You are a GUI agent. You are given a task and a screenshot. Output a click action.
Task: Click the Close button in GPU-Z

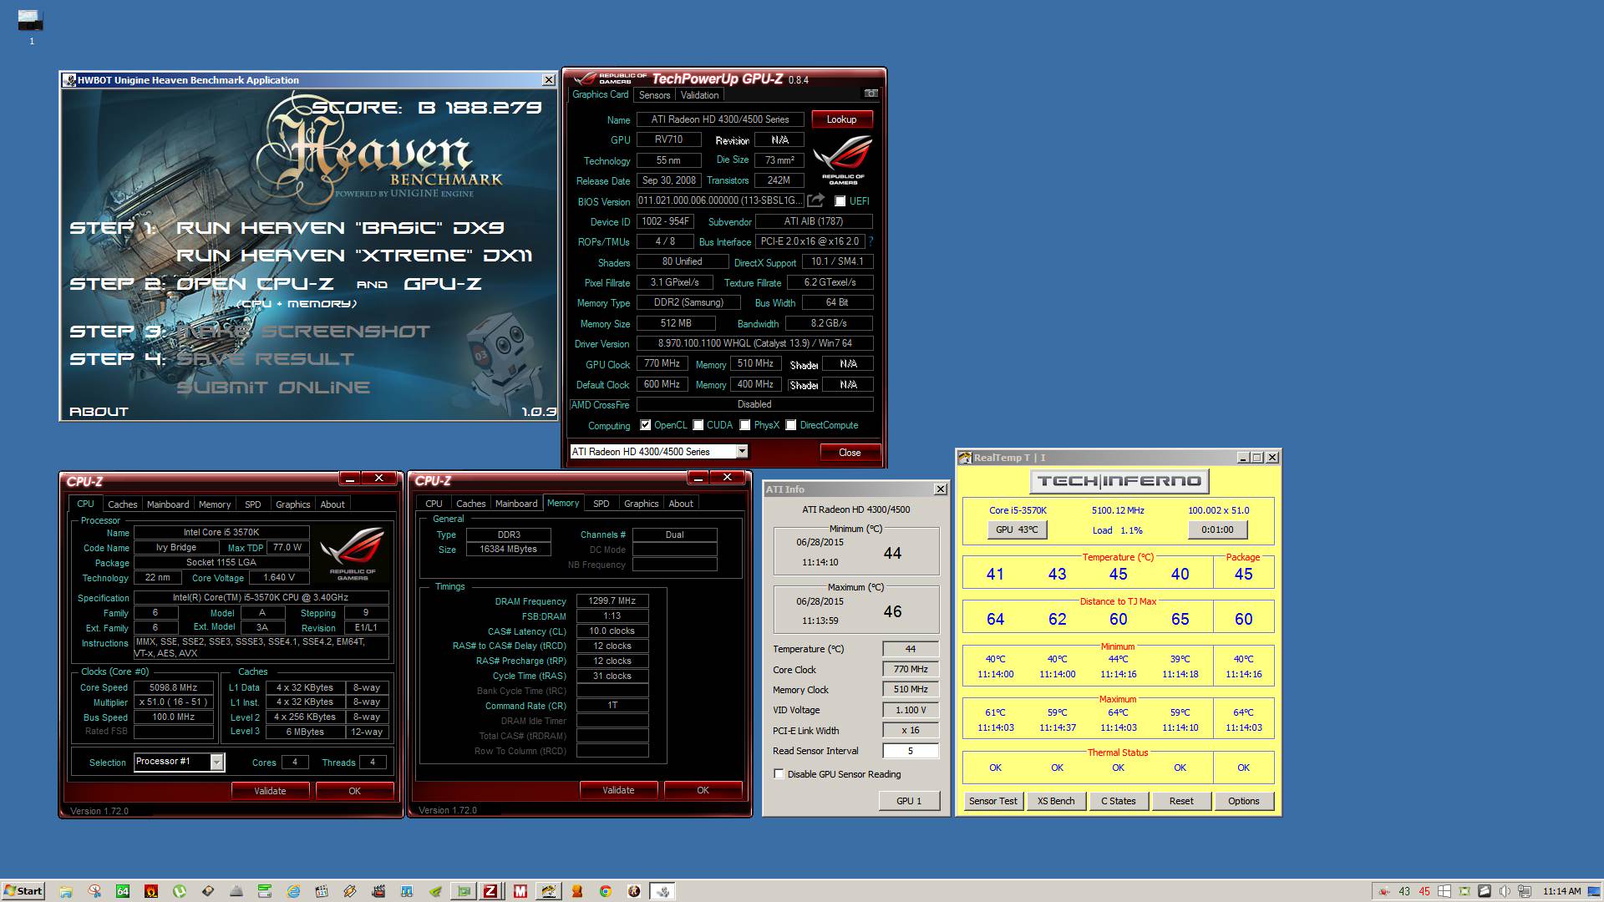click(x=850, y=453)
